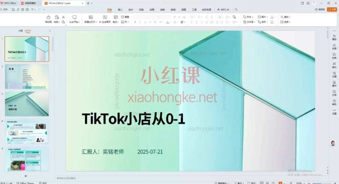
Task: Switch to Outline (大纲) panel tab
Action: click(x=21, y=31)
